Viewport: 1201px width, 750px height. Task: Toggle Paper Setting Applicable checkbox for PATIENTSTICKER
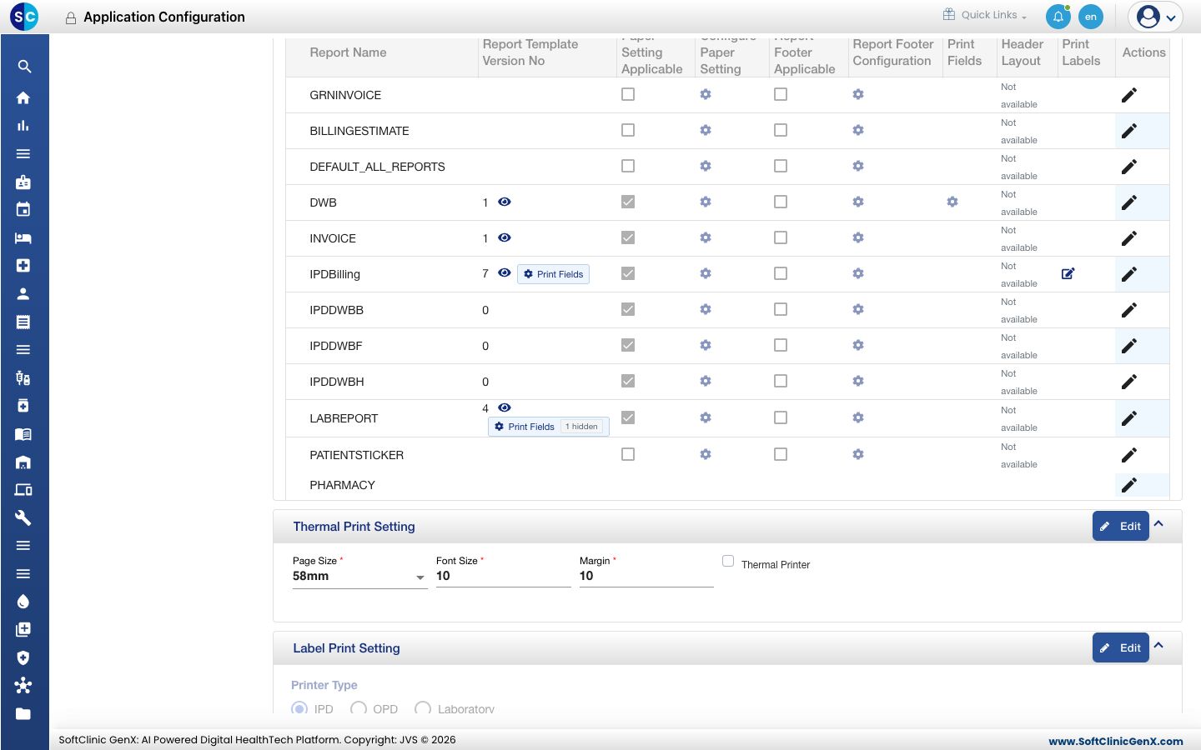[x=628, y=454]
